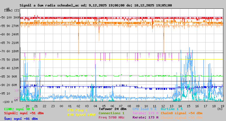
Task: Click the 'TxPower 24 dBm' legend label
Action: [x=112, y=109]
